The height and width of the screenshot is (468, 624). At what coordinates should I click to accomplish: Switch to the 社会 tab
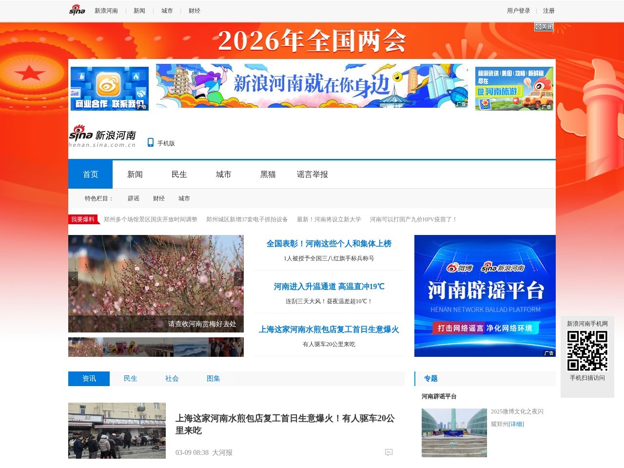(172, 378)
